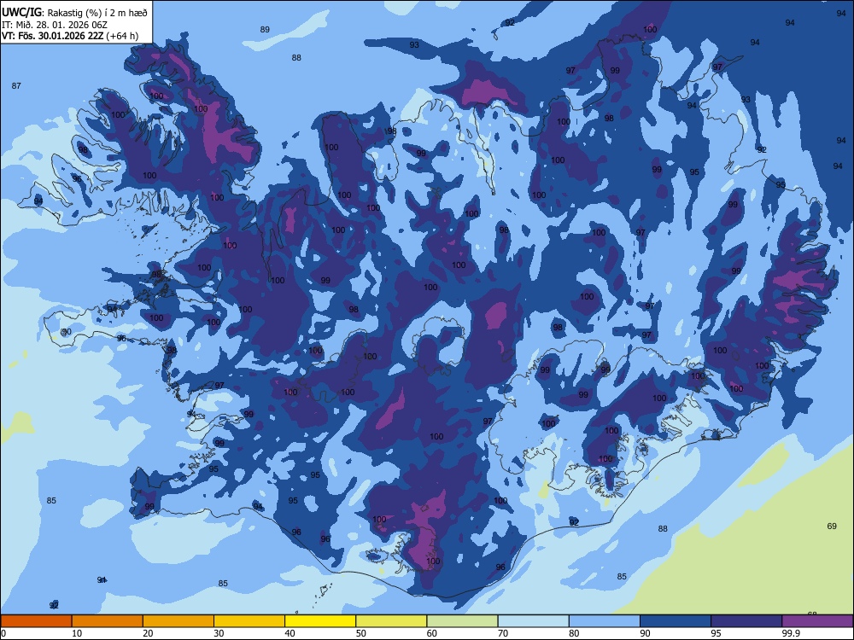The image size is (854, 640).
Task: Click the value 91 on the map
Action: pyautogui.click(x=102, y=579)
